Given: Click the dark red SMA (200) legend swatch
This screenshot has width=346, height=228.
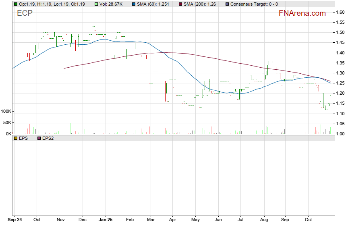Looking at the screenshot, I should (180, 4).
